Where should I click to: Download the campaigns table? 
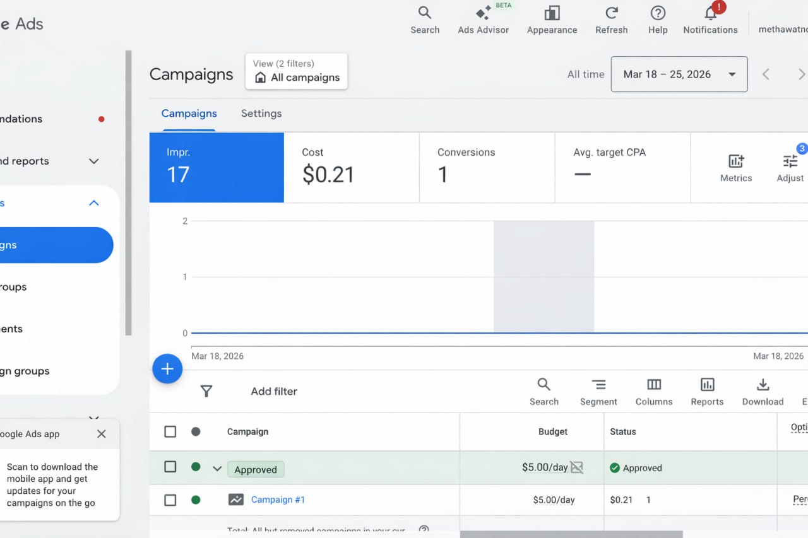click(763, 391)
